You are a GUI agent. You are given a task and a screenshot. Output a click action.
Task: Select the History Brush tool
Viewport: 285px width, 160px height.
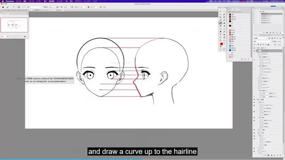coord(220,26)
